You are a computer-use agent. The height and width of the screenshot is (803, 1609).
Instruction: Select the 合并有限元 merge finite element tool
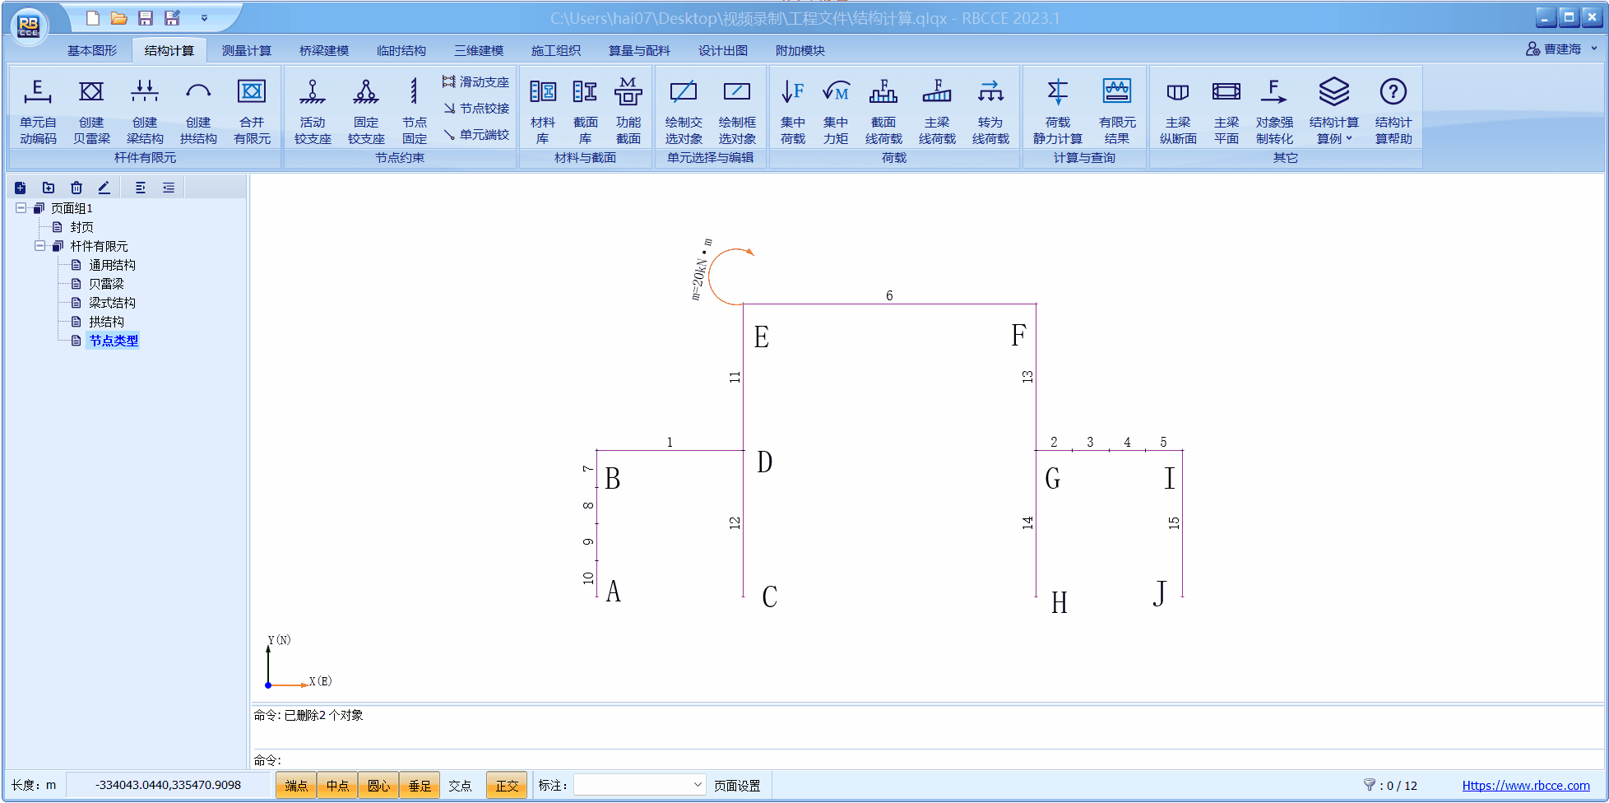click(252, 112)
